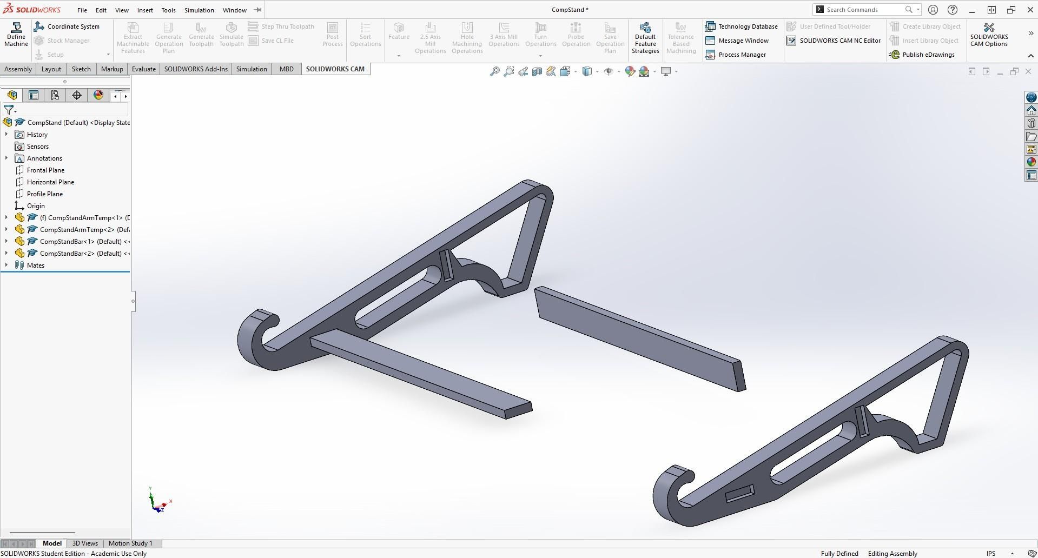Screen dimensions: 1038x558
Task: Toggle the Process Manager panel
Action: [737, 54]
